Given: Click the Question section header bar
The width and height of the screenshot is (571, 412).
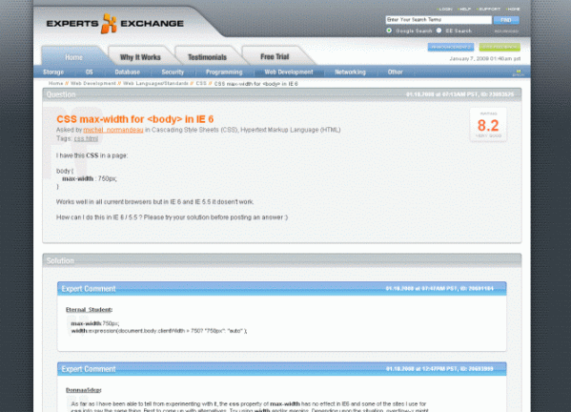Looking at the screenshot, I should coord(282,94).
